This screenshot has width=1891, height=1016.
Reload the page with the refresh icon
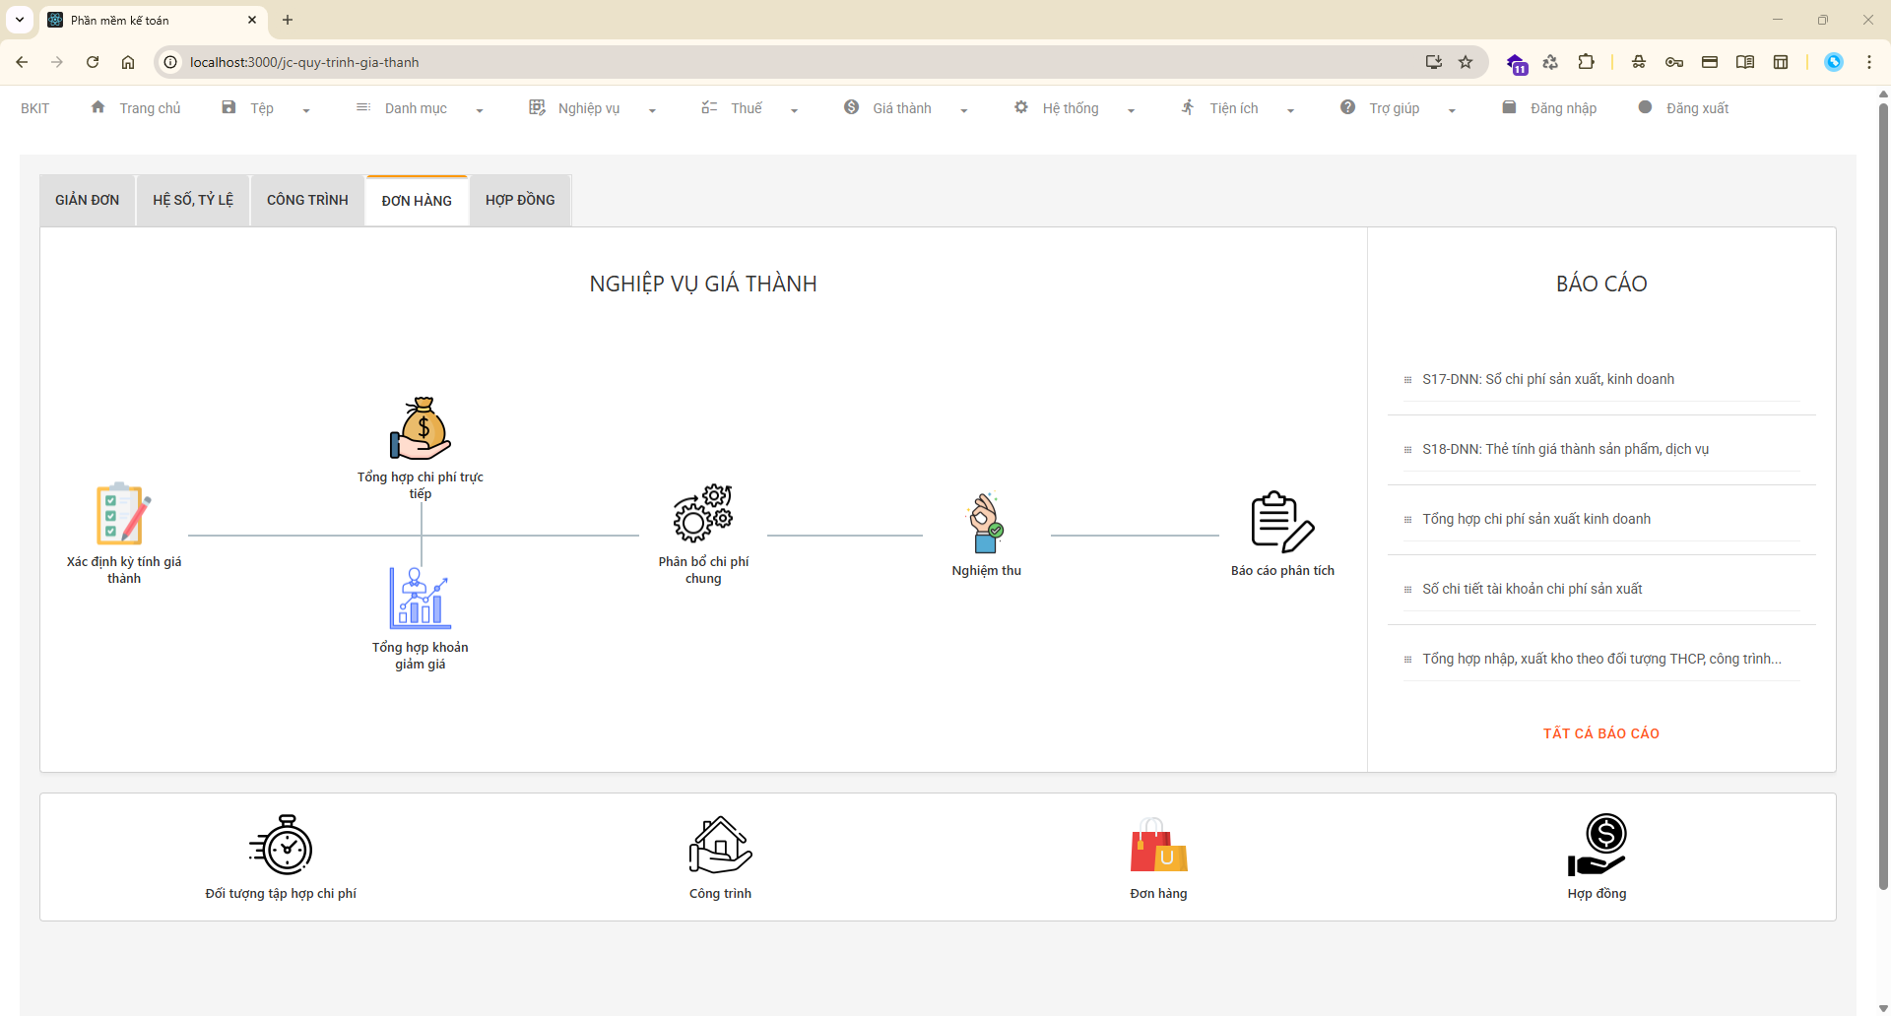pos(93,62)
